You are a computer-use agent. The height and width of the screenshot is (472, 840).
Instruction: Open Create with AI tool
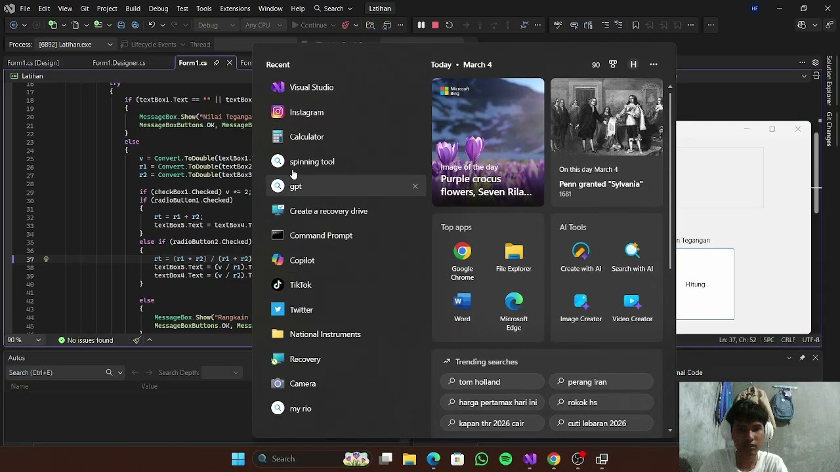581,257
